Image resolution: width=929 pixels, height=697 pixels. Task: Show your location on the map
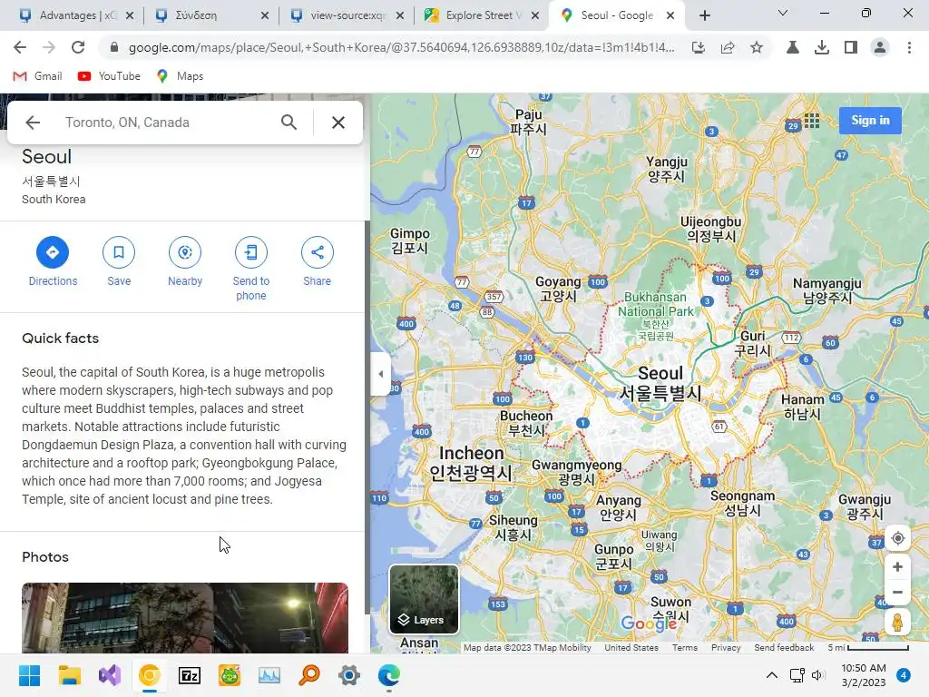click(x=897, y=538)
